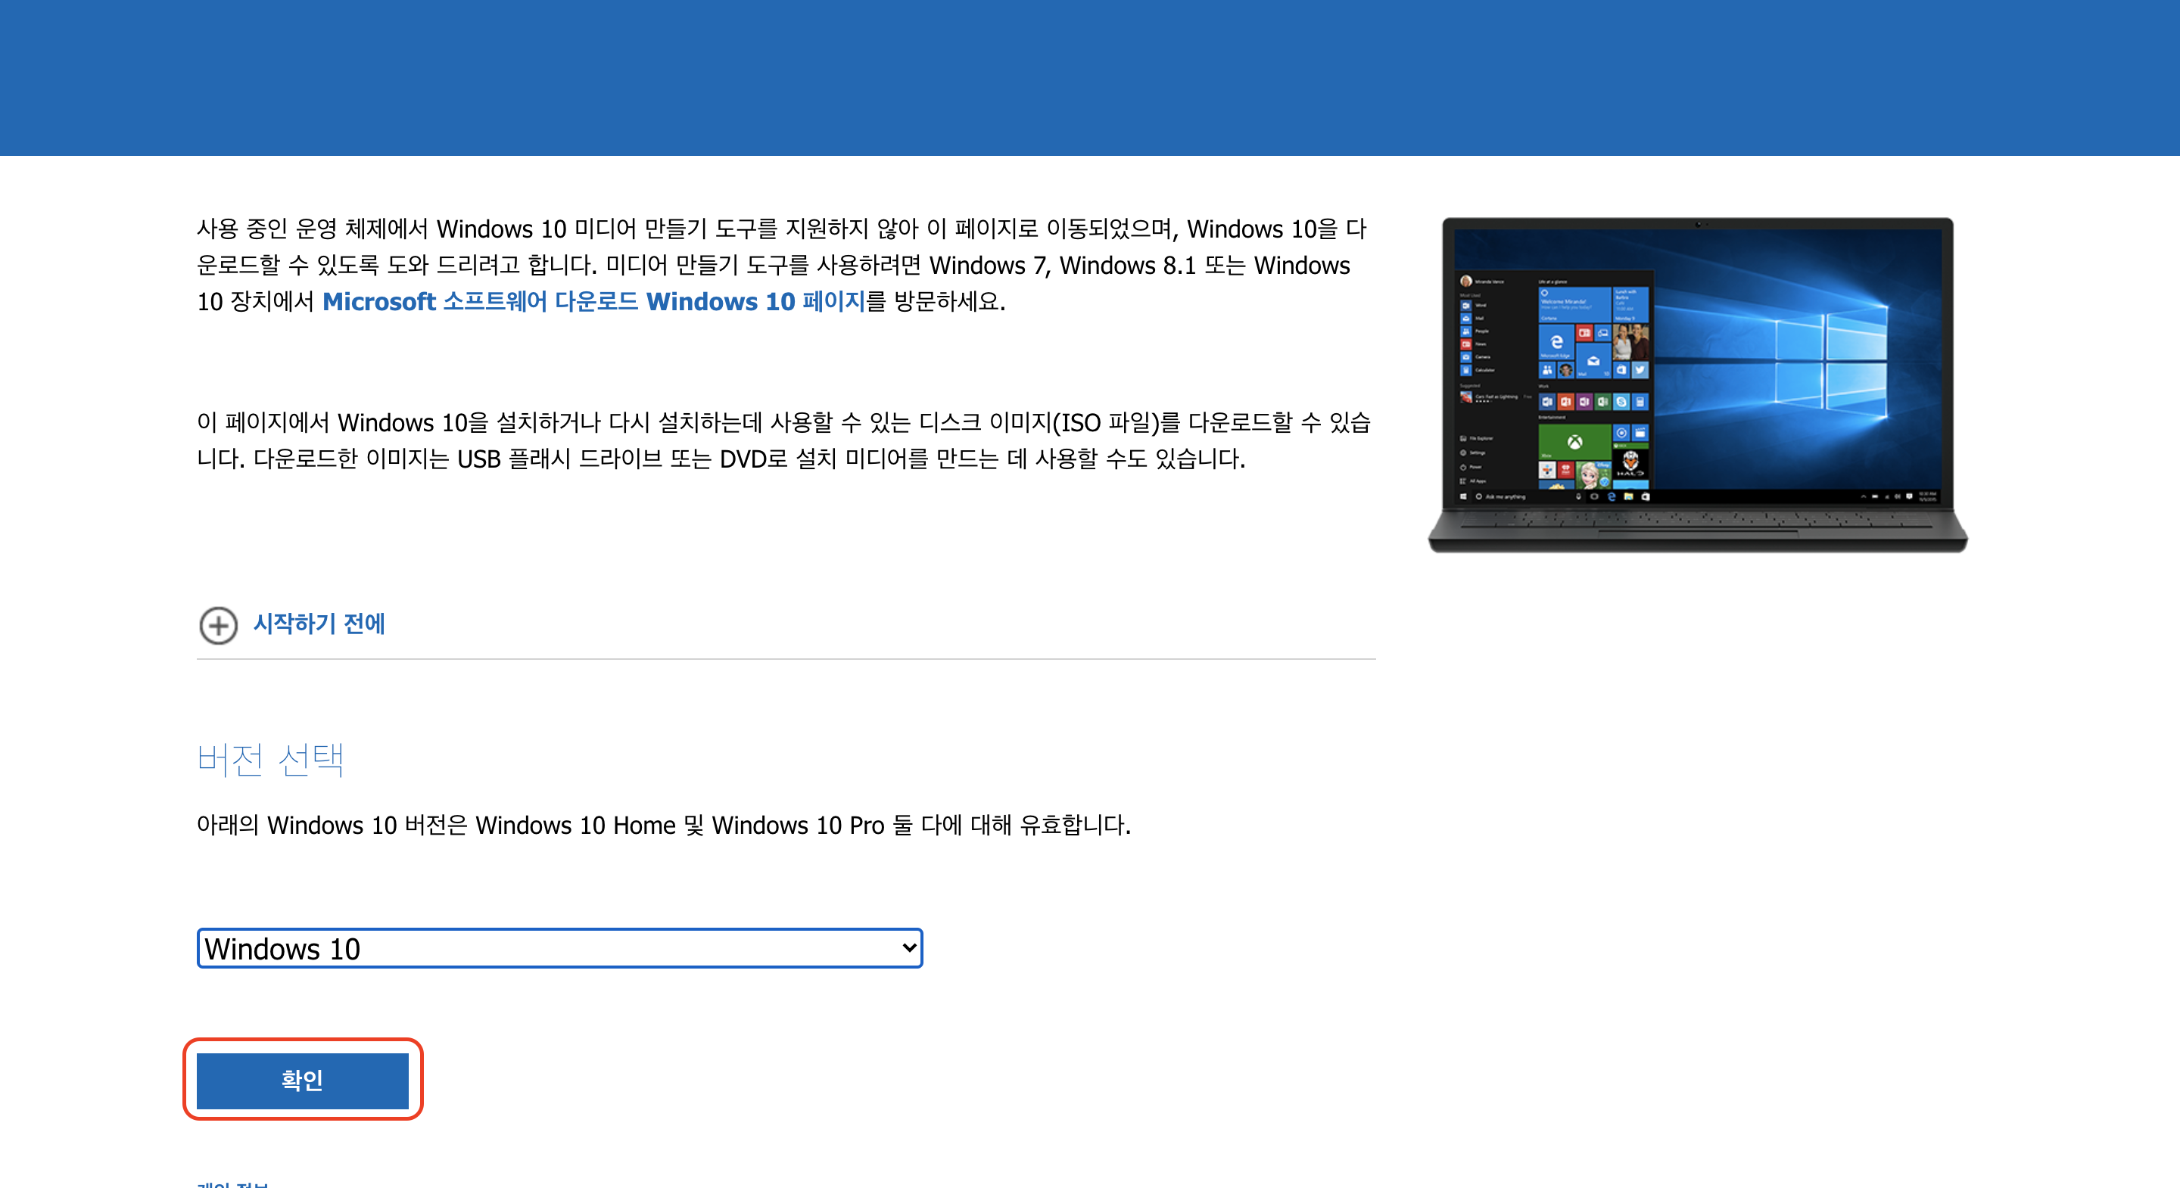Click the blue header banner
Image resolution: width=2180 pixels, height=1188 pixels.
tap(1090, 78)
